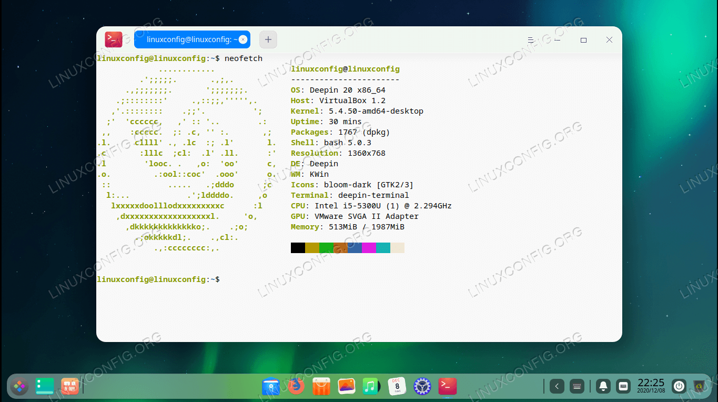
Task: Open the multitasking view dock icon
Action: 69,387
